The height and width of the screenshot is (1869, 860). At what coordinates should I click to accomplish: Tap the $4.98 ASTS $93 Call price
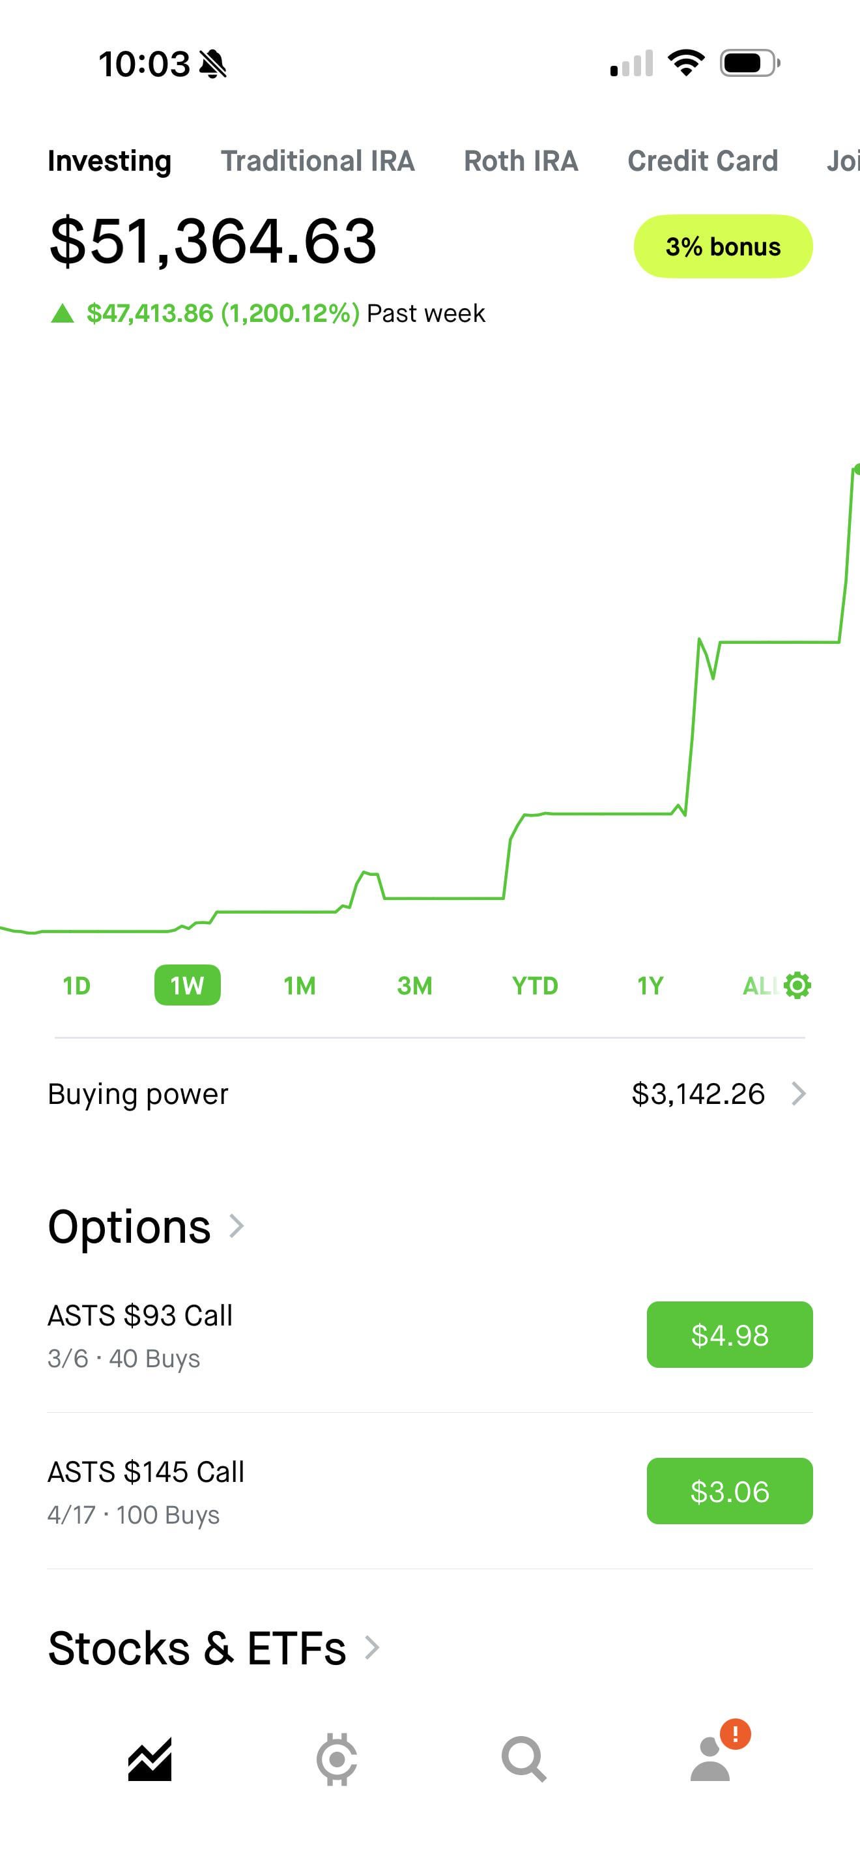point(730,1335)
